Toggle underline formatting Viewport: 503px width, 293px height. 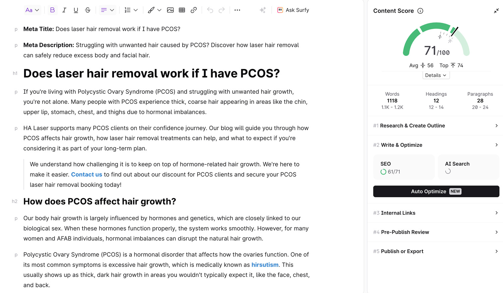tap(76, 10)
